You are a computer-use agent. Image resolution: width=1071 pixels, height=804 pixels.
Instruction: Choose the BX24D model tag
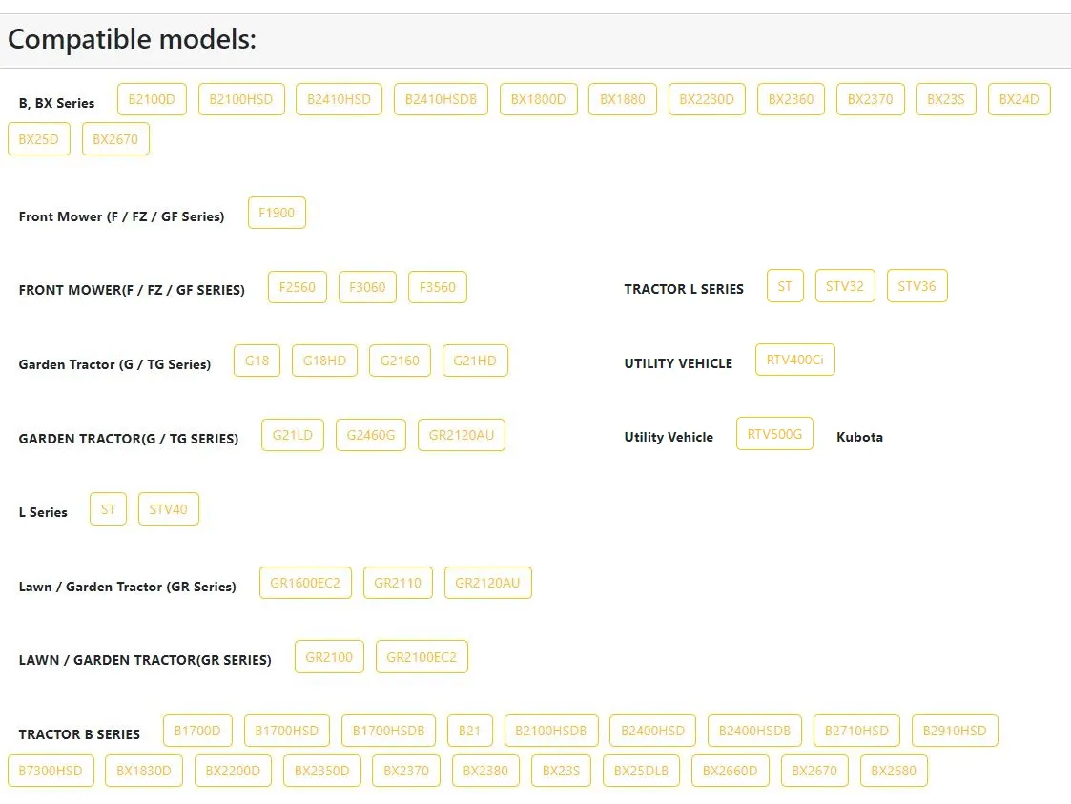pos(1019,99)
